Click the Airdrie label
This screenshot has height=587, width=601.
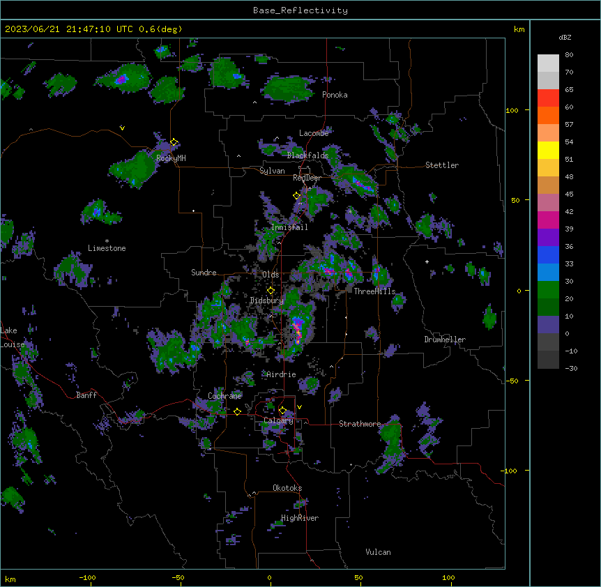tap(281, 374)
